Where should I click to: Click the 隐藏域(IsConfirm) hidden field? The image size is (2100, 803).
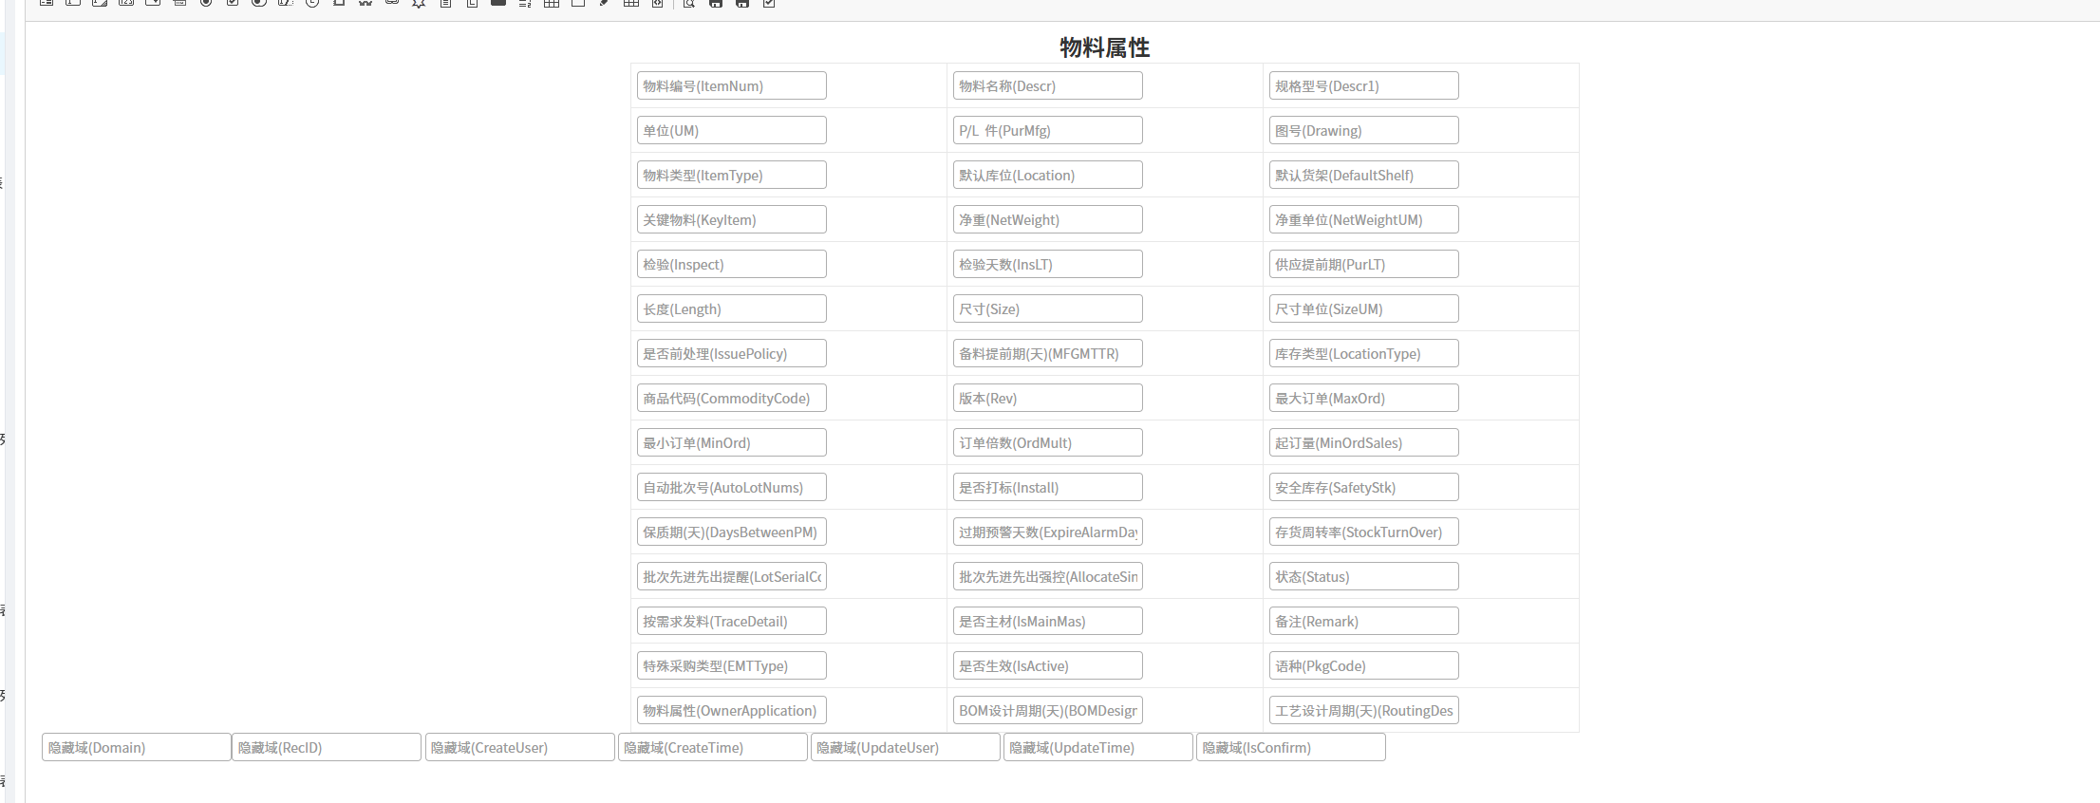tap(1290, 747)
